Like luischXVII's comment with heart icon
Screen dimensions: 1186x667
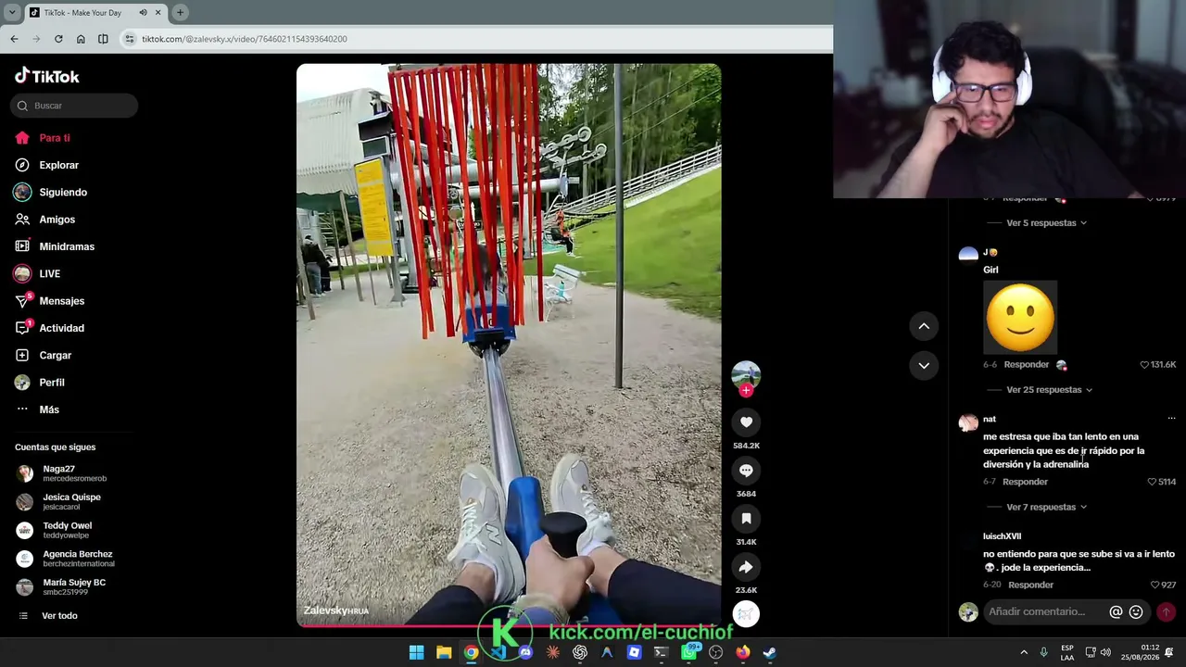coord(1154,585)
